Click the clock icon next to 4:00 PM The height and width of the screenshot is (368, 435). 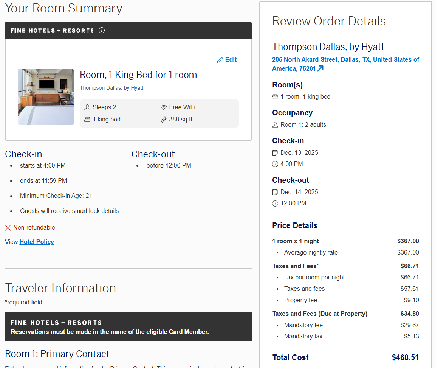pyautogui.click(x=275, y=164)
